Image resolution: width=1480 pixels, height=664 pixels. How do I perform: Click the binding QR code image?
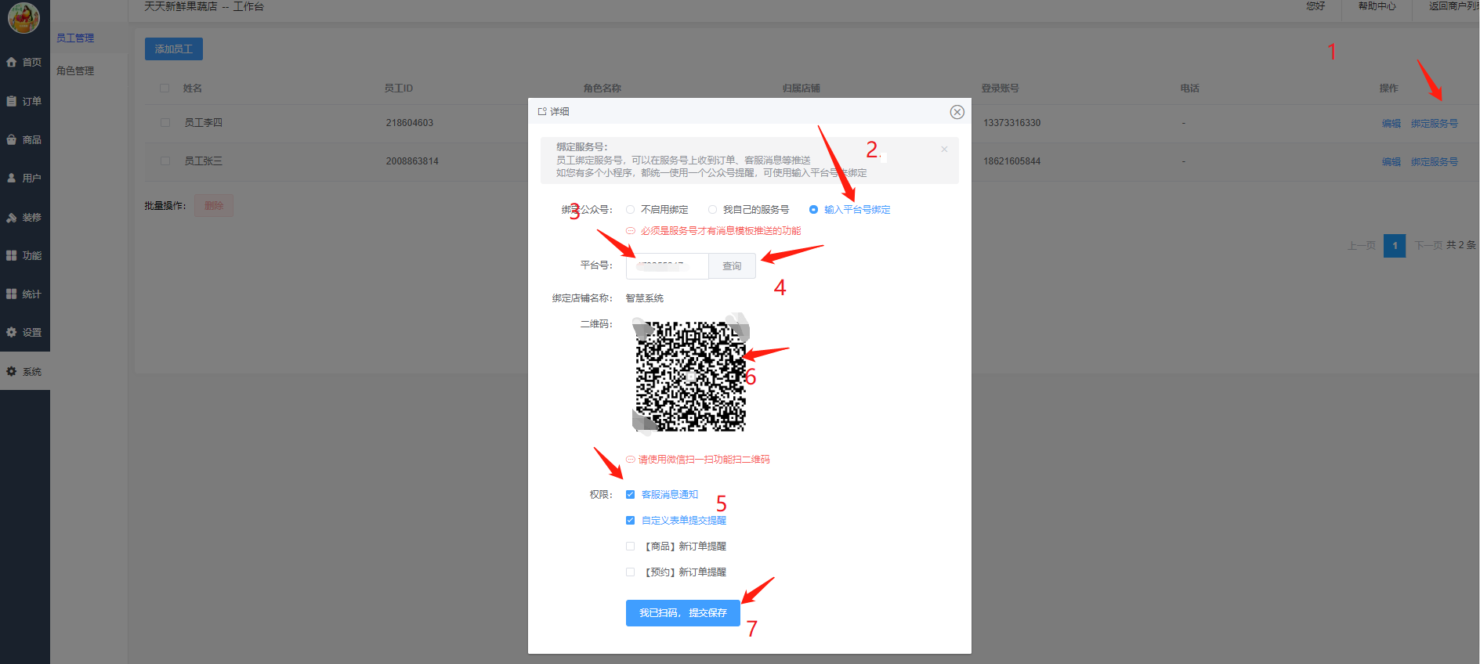690,375
